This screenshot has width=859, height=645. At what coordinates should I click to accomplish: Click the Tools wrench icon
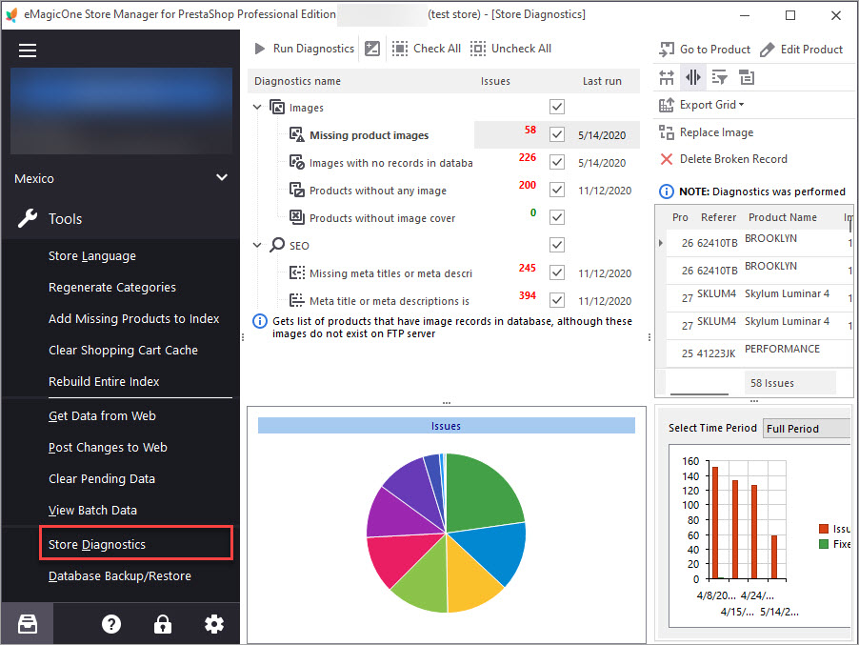[28, 219]
